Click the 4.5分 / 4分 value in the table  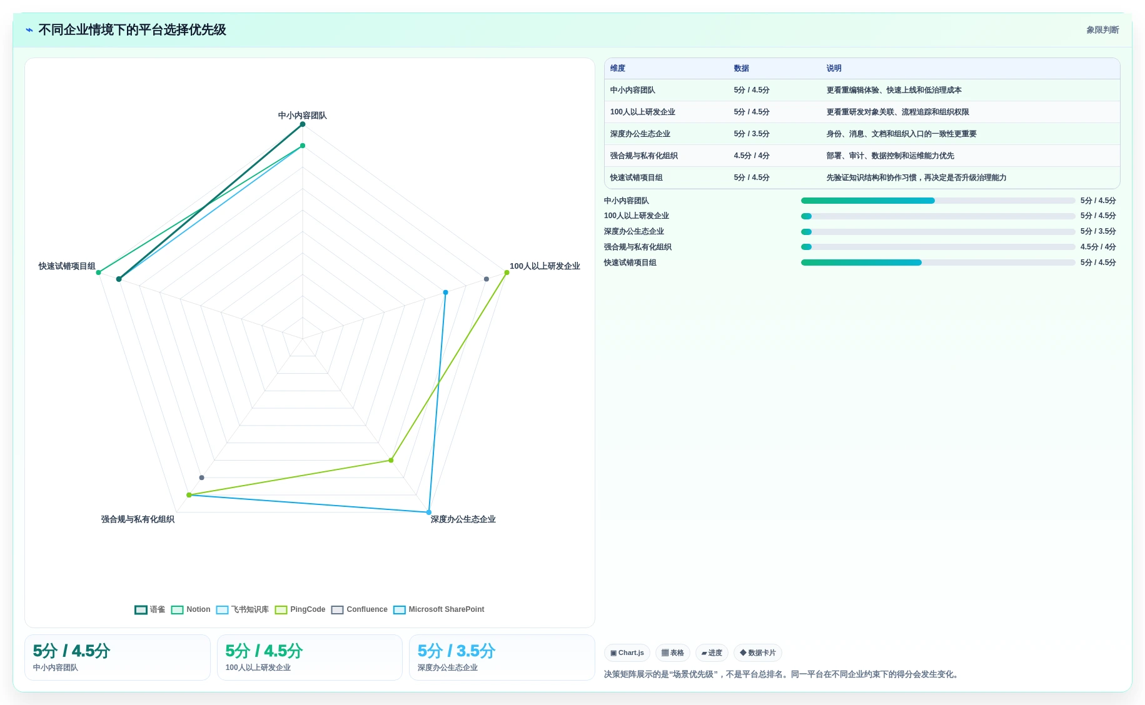(752, 156)
